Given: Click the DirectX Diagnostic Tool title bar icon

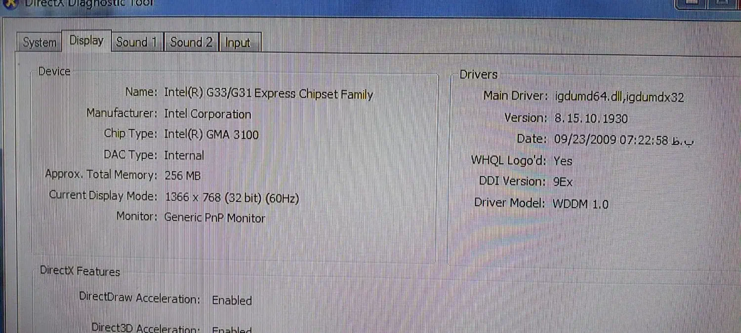Looking at the screenshot, I should click(x=10, y=2).
